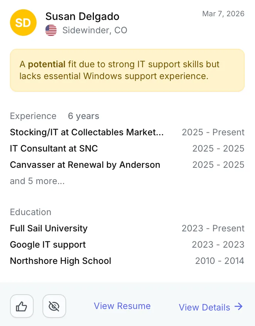Select the Stocking/IT at Collectables Market entry
The width and height of the screenshot is (255, 326).
[87, 132]
